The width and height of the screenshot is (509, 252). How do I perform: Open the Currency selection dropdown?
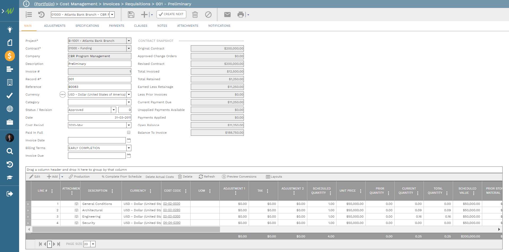pyautogui.click(x=129, y=94)
